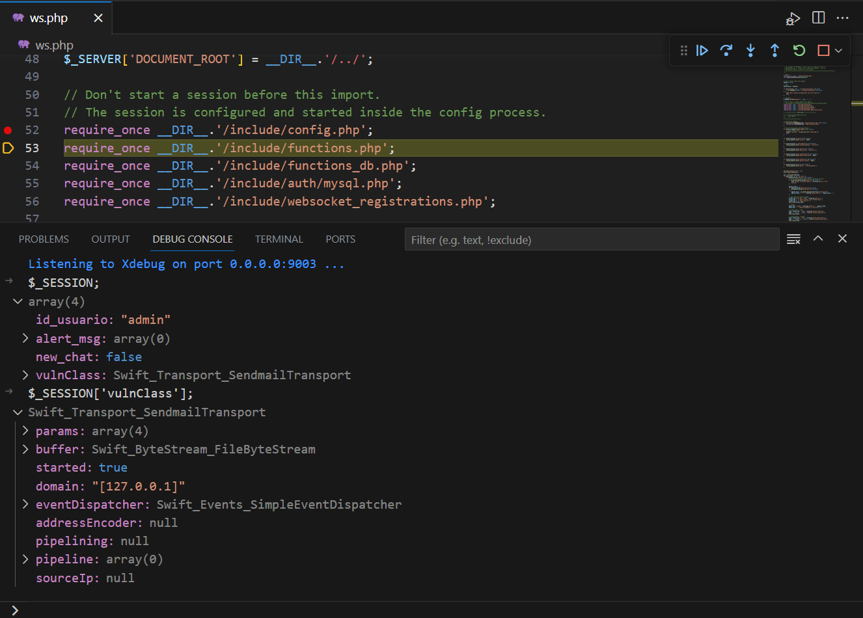The image size is (863, 618).
Task: Click the $_SESSION['vulnClass']; evaluated expression
Action: coord(111,394)
